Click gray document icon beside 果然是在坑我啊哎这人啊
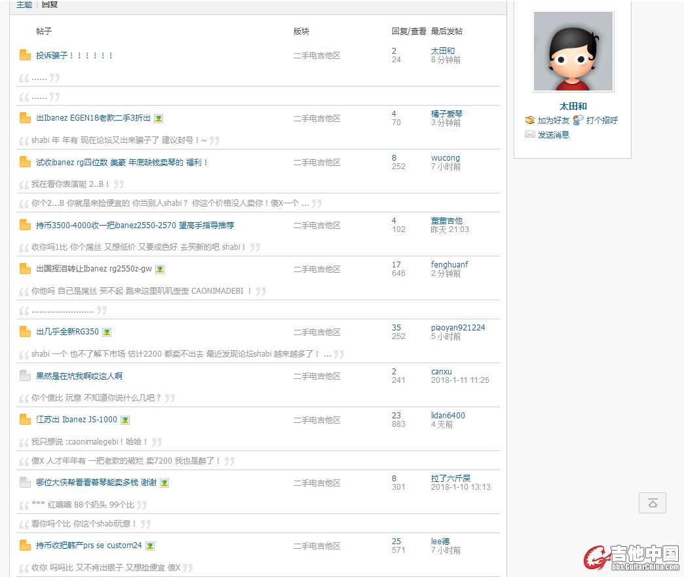 [25, 376]
